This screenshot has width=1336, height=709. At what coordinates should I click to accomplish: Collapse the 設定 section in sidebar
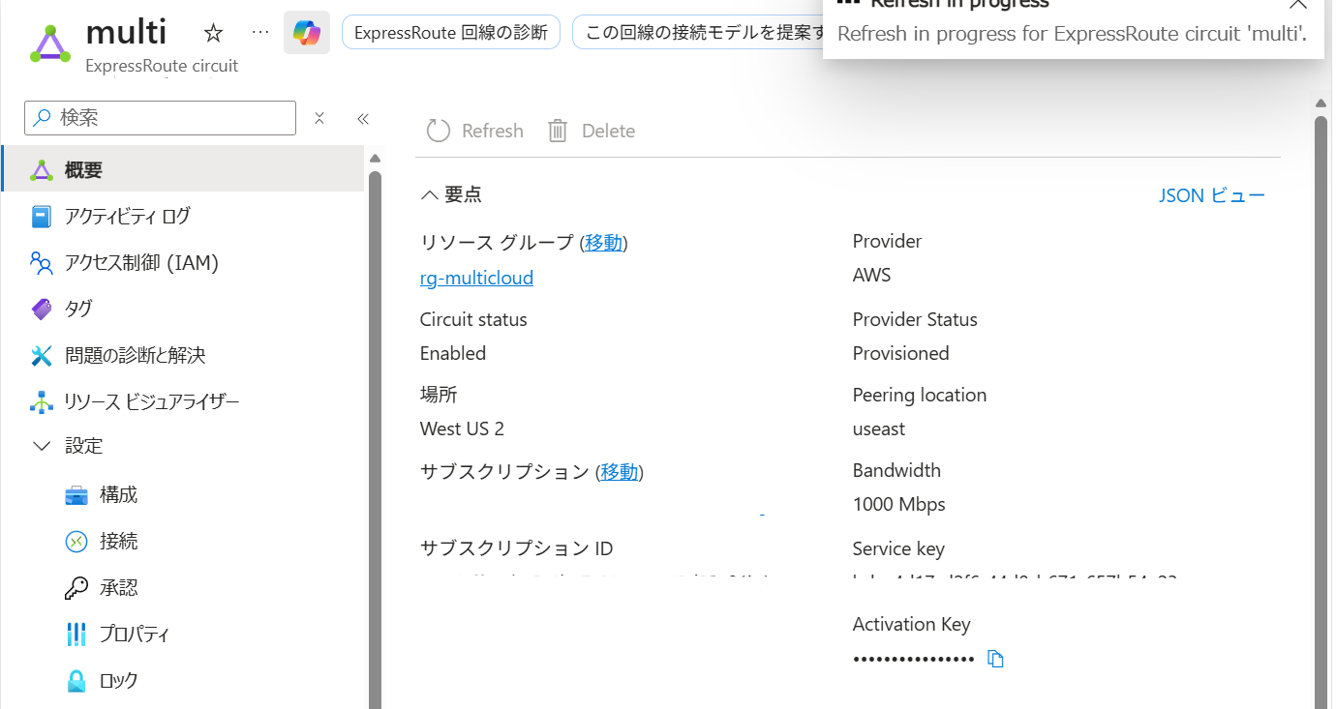point(42,446)
